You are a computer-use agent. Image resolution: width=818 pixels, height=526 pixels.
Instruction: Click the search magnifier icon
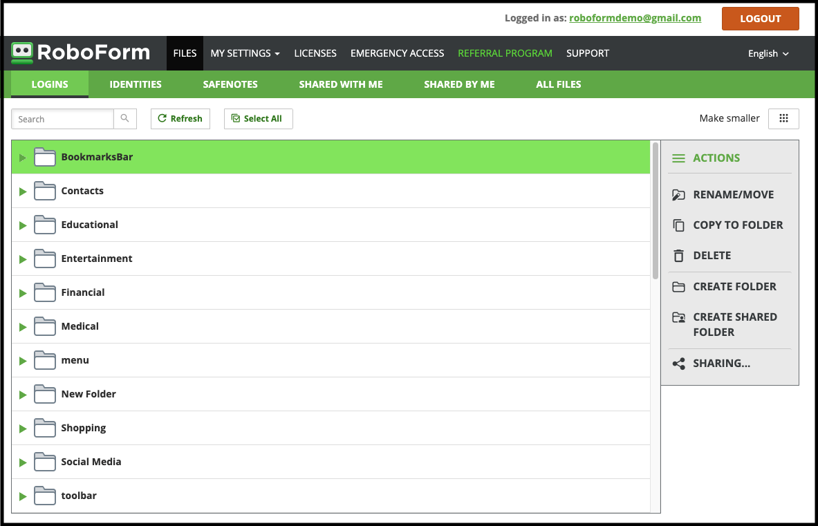pyautogui.click(x=124, y=118)
